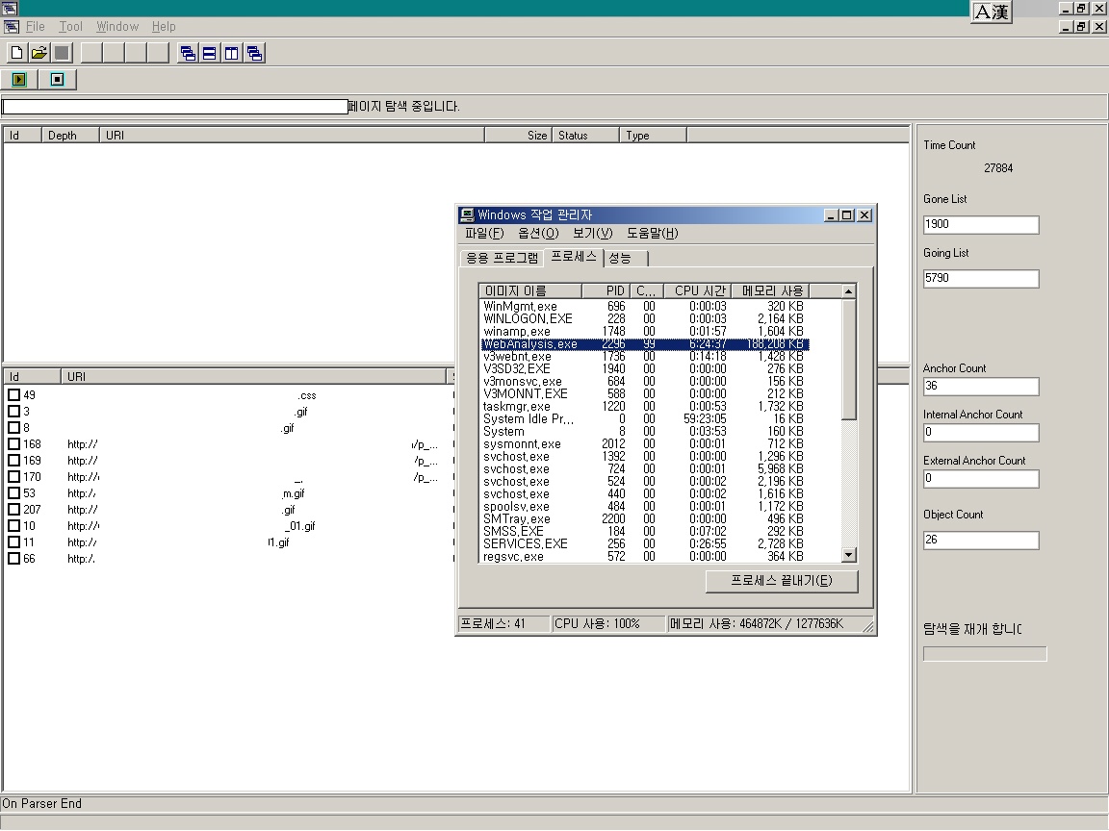Sort processes by 메모리 사용 column header
Image resolution: width=1109 pixels, height=831 pixels.
(771, 290)
